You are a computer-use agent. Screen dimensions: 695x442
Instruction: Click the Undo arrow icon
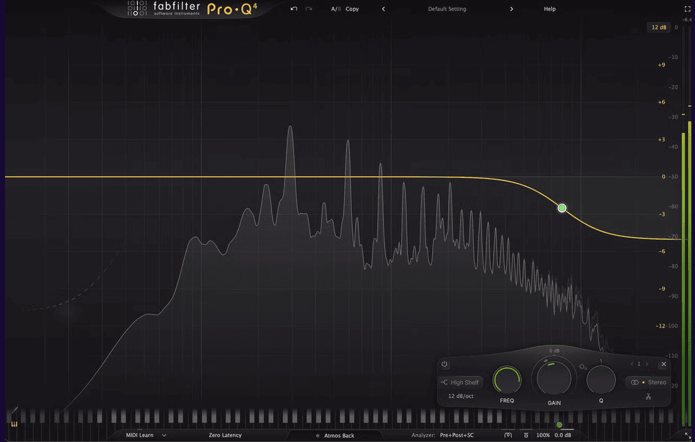tap(294, 9)
